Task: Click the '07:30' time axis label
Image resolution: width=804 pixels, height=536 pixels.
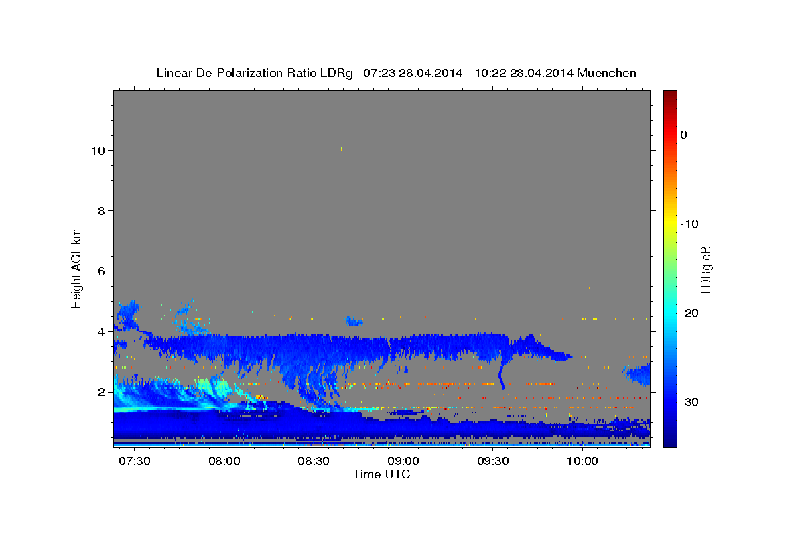Action: [x=135, y=462]
